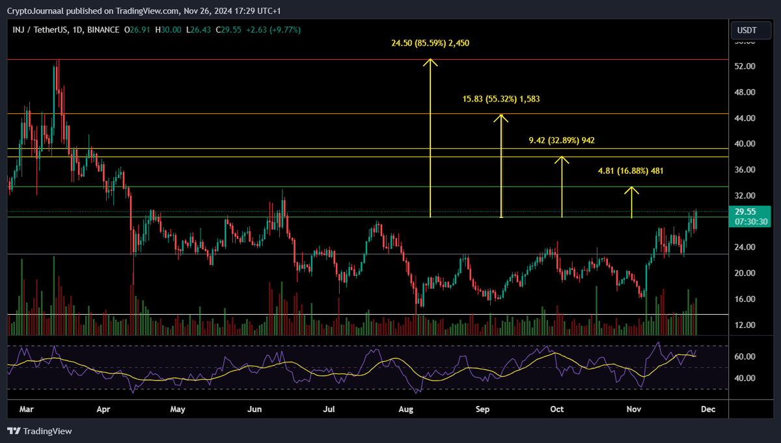Click the 32.00 price axis label
This screenshot has width=781, height=443.
coord(745,196)
